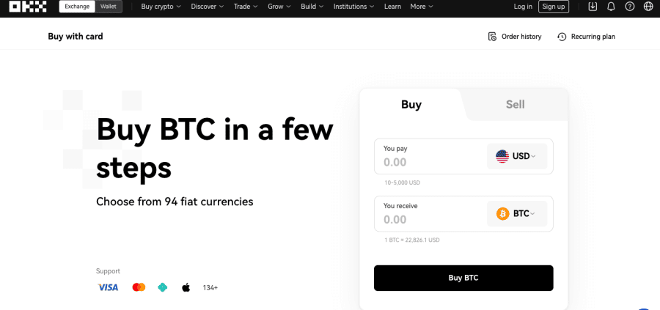Open the USD currency dropdown
The height and width of the screenshot is (310, 660).
pyautogui.click(x=517, y=157)
